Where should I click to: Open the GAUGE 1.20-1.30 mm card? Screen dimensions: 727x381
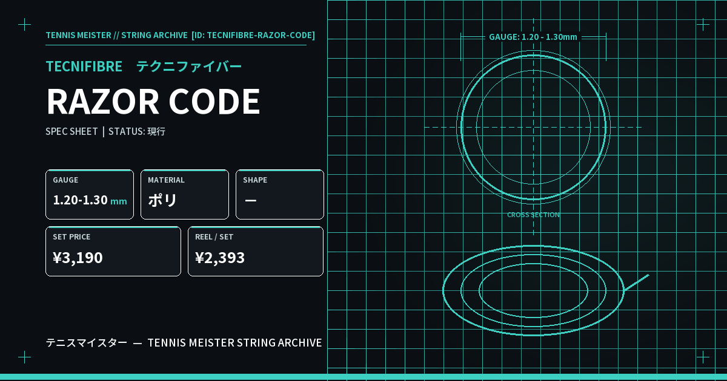(90, 195)
